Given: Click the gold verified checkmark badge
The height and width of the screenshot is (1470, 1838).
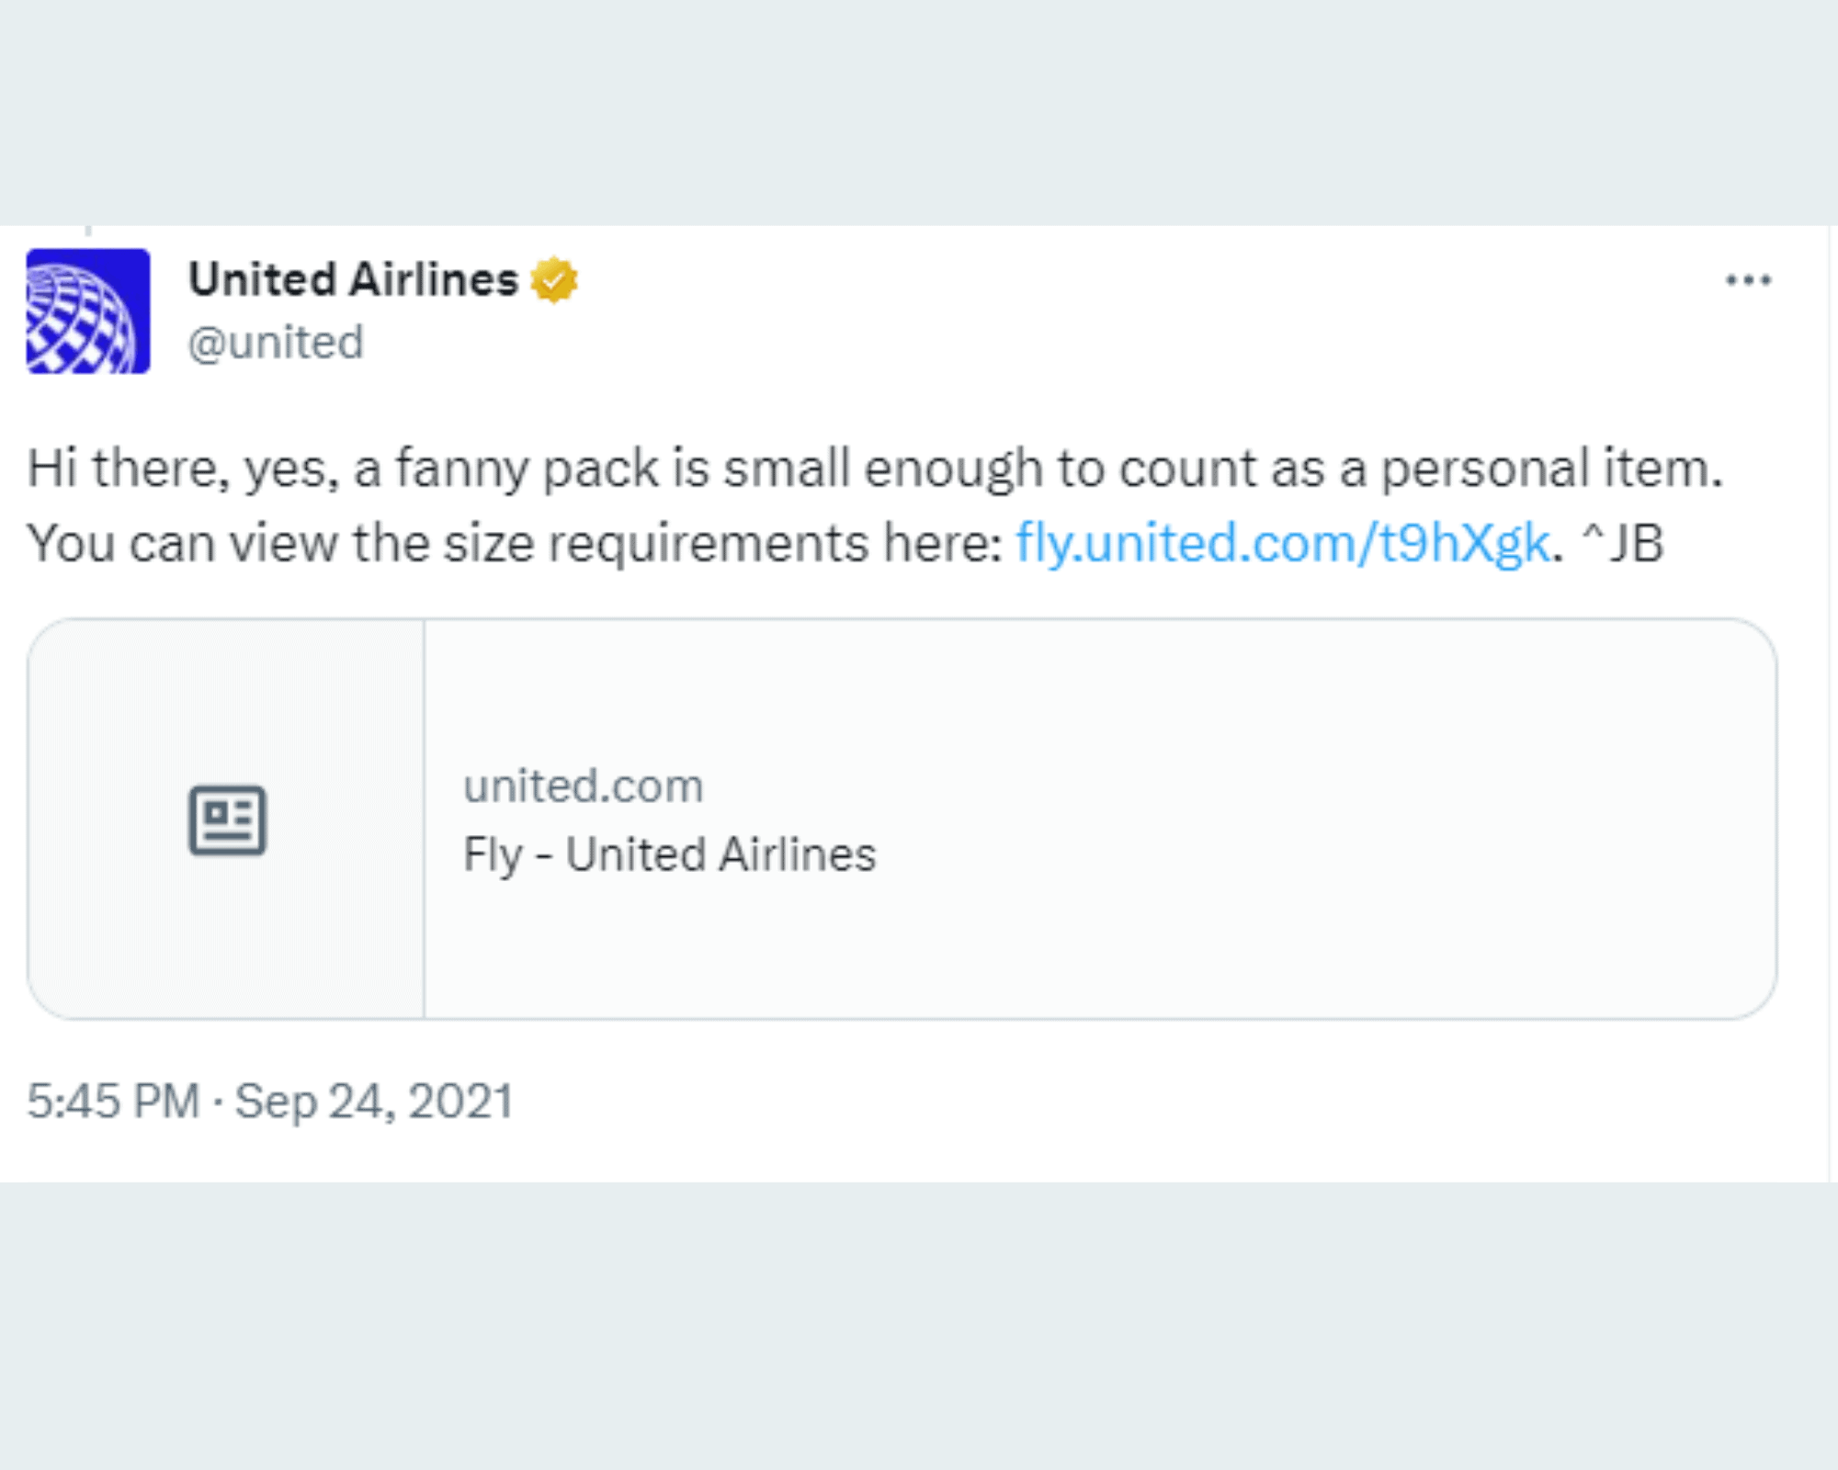Looking at the screenshot, I should 554,280.
